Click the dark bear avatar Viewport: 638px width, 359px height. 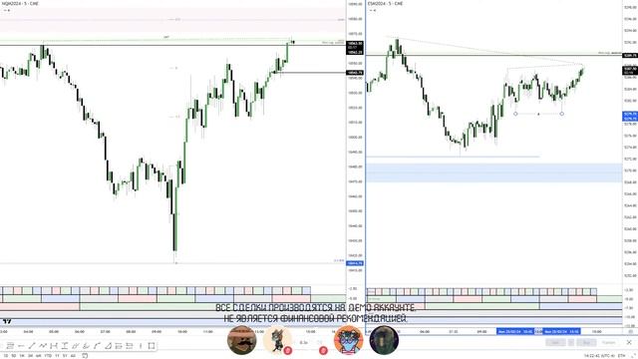(x=384, y=340)
